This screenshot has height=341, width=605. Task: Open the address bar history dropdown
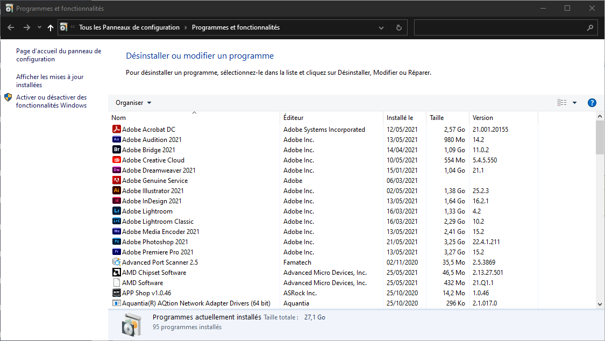click(381, 27)
